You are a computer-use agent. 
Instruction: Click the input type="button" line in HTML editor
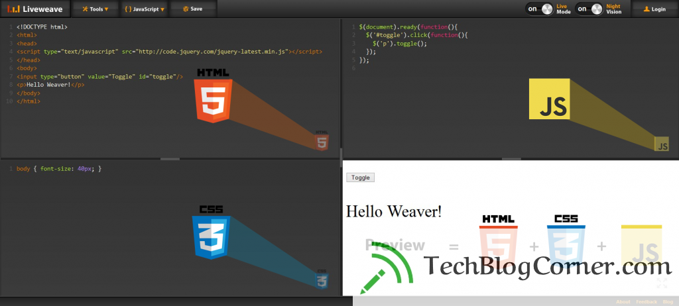click(x=99, y=77)
